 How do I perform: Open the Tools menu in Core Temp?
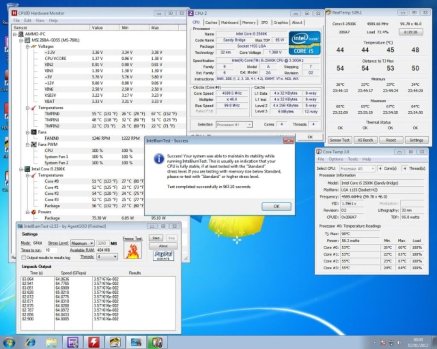(x=353, y=159)
